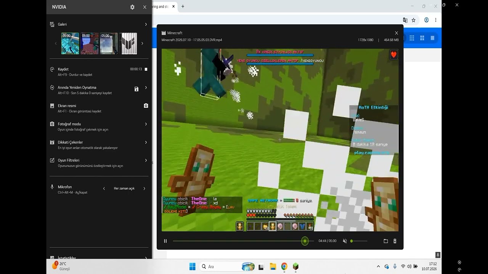Adjust the video volume slider

click(x=359, y=241)
